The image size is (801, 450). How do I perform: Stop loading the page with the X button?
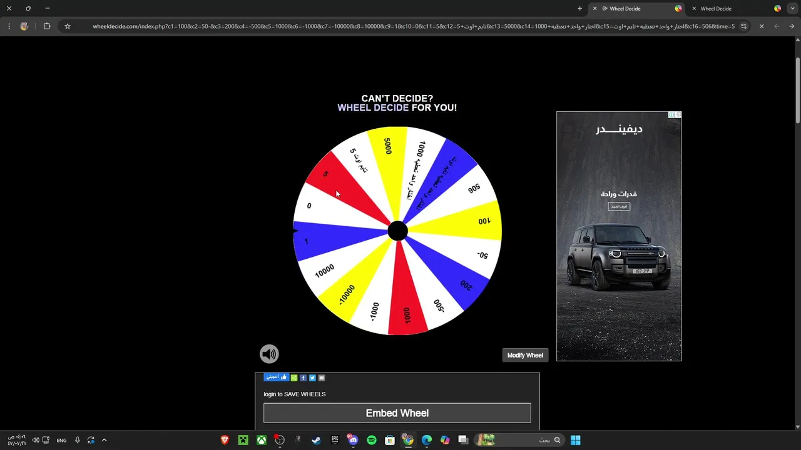pyautogui.click(x=762, y=26)
